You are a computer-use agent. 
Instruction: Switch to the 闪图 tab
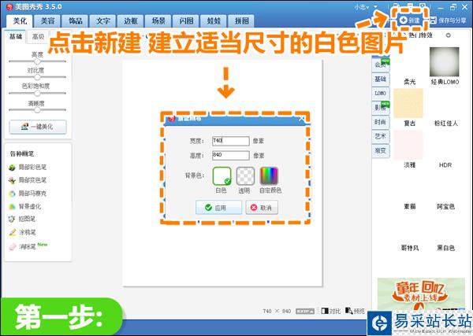186,20
